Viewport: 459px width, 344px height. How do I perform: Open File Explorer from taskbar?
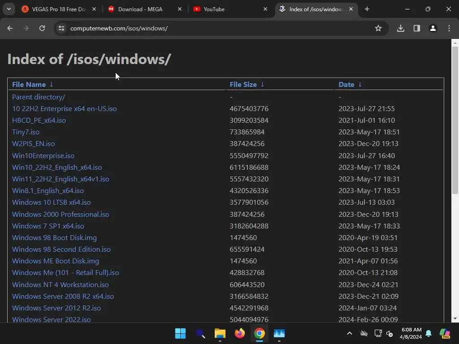pyautogui.click(x=220, y=333)
